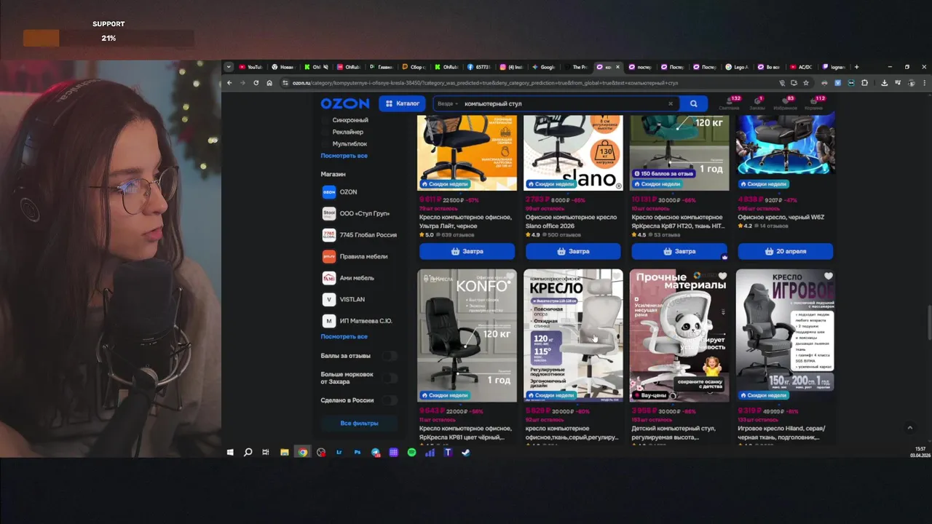Image resolution: width=932 pixels, height=524 pixels.
Task: Click the Все фильтры button
Action: click(359, 423)
